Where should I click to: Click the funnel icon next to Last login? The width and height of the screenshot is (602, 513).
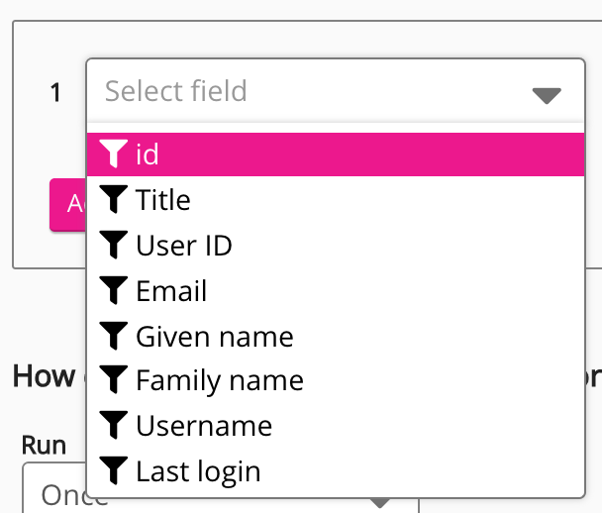(115, 471)
